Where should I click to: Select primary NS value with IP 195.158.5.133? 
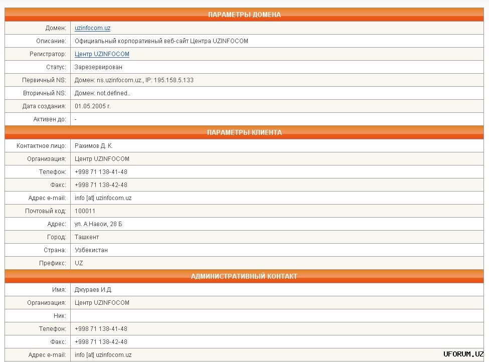pos(134,80)
